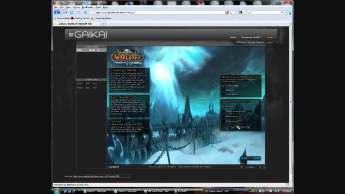Screen dimensions: 345x194
Task: Open the Edit menu
Action: (62, 7)
